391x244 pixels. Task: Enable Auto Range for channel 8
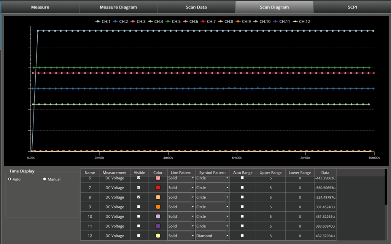click(242, 197)
